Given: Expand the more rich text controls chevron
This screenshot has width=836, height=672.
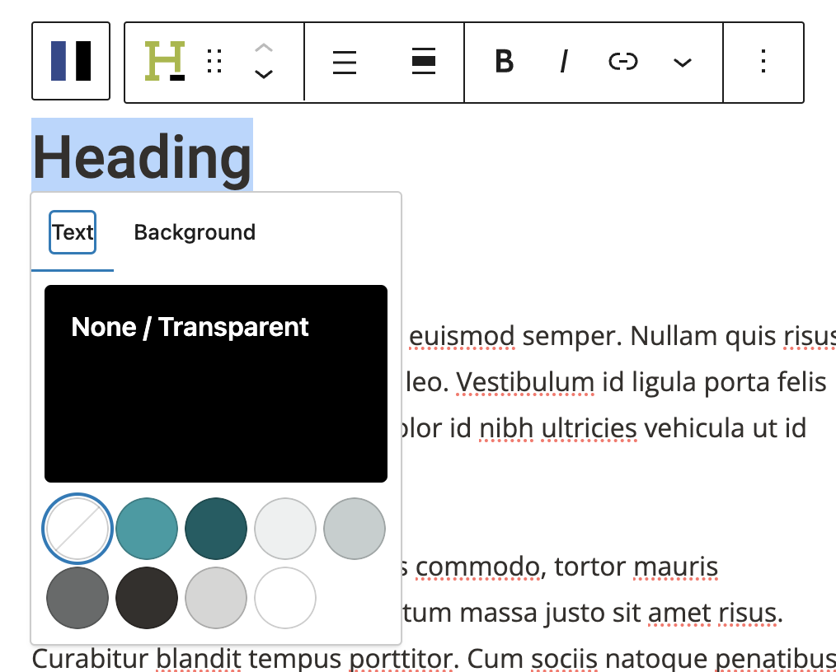Looking at the screenshot, I should (682, 63).
